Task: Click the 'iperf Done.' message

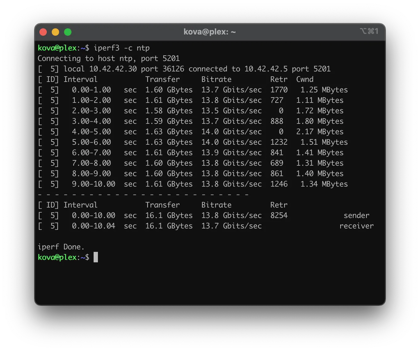Action: point(61,247)
